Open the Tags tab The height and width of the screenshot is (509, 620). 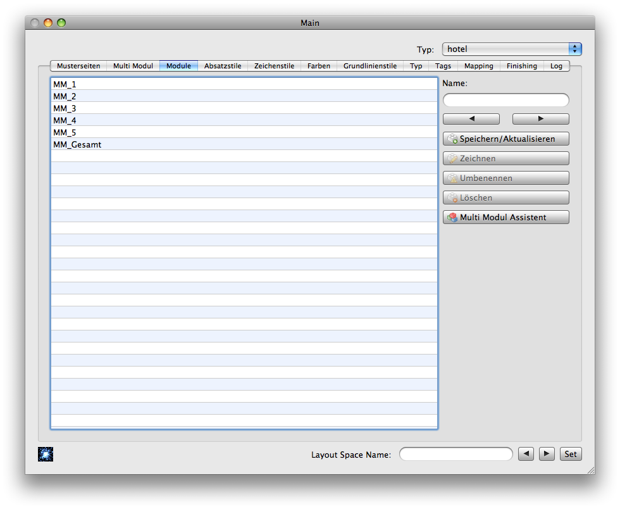point(443,66)
